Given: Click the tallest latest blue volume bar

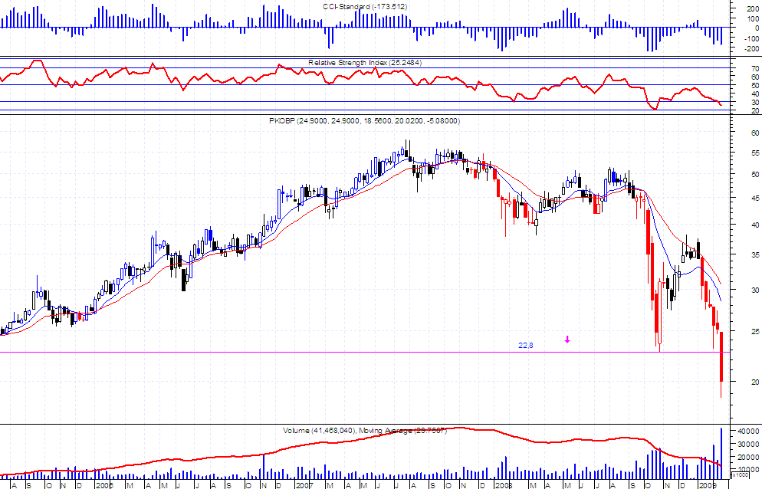Looking at the screenshot, I should coord(721,454).
